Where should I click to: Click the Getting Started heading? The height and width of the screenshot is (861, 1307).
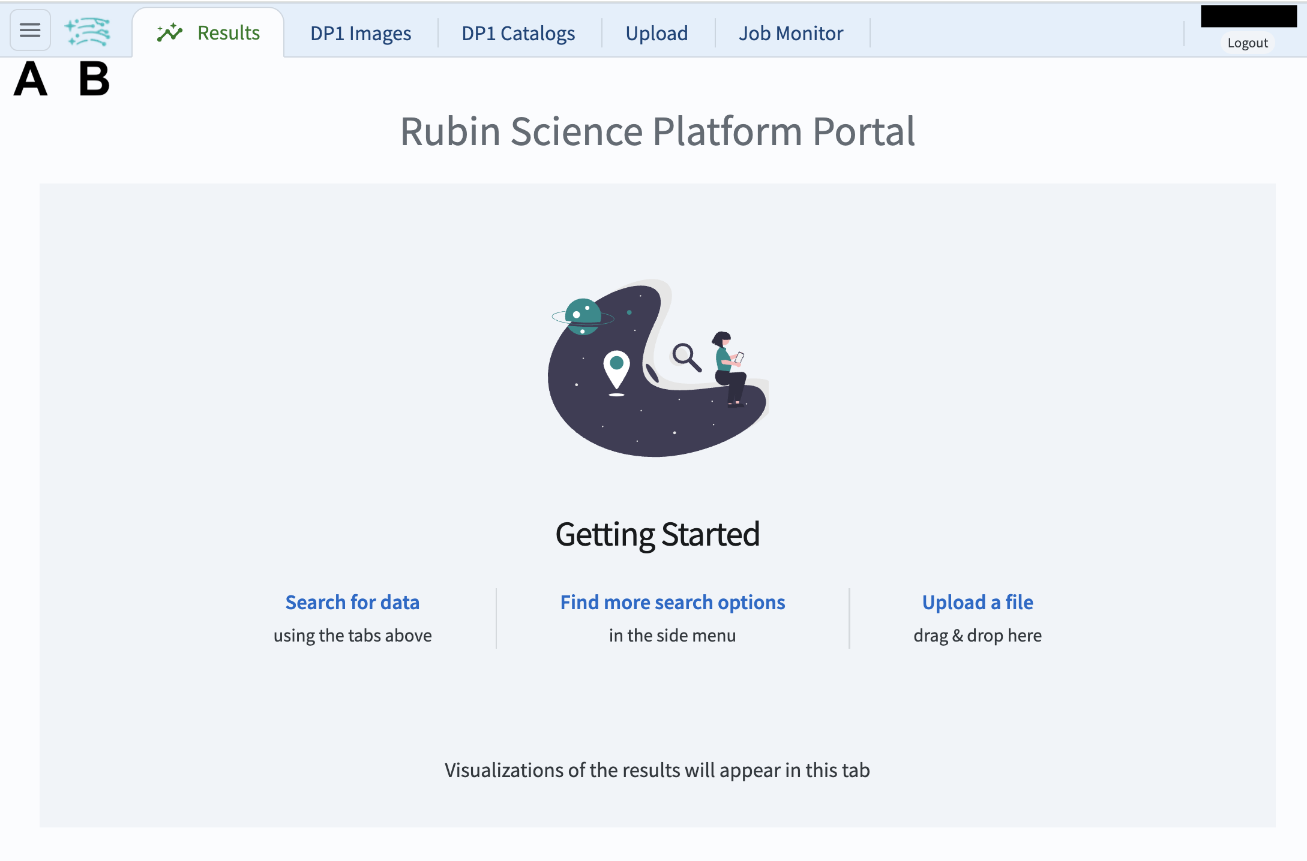tap(658, 534)
